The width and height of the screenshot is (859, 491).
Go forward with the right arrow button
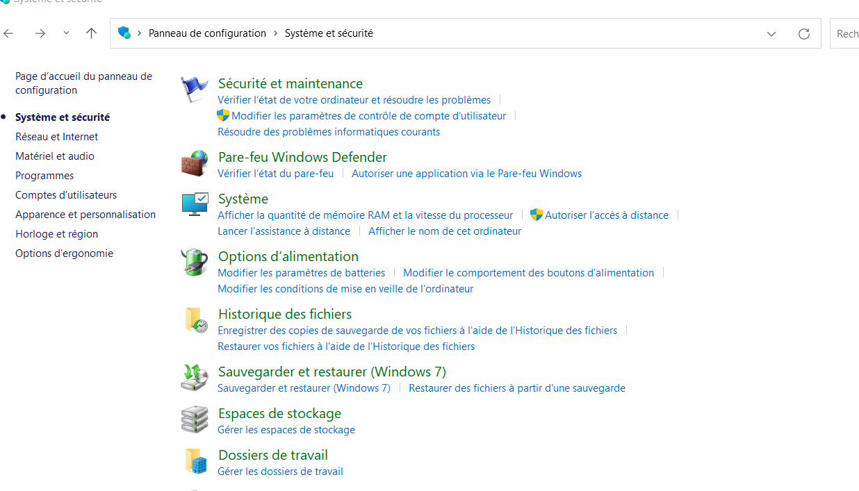coord(40,33)
